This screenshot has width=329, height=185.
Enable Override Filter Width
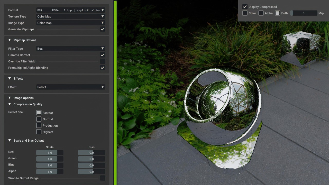[102, 61]
